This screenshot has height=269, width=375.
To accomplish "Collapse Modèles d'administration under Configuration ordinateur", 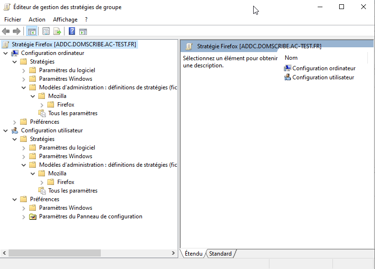I will [x=24, y=88].
